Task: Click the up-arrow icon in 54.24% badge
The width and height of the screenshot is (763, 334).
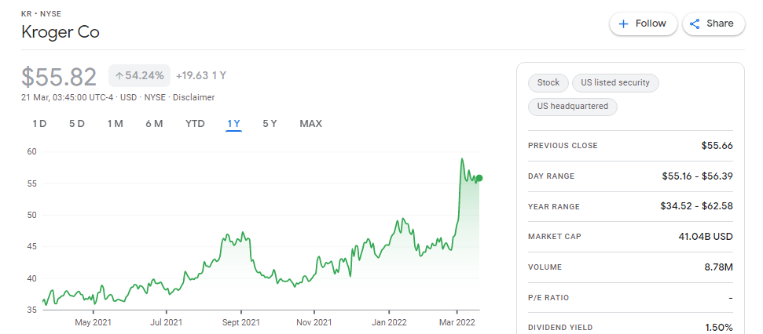Action: (x=119, y=76)
